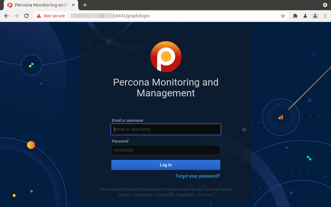331x207 pixels.
Task: Reload the login page
Action: pos(26,16)
